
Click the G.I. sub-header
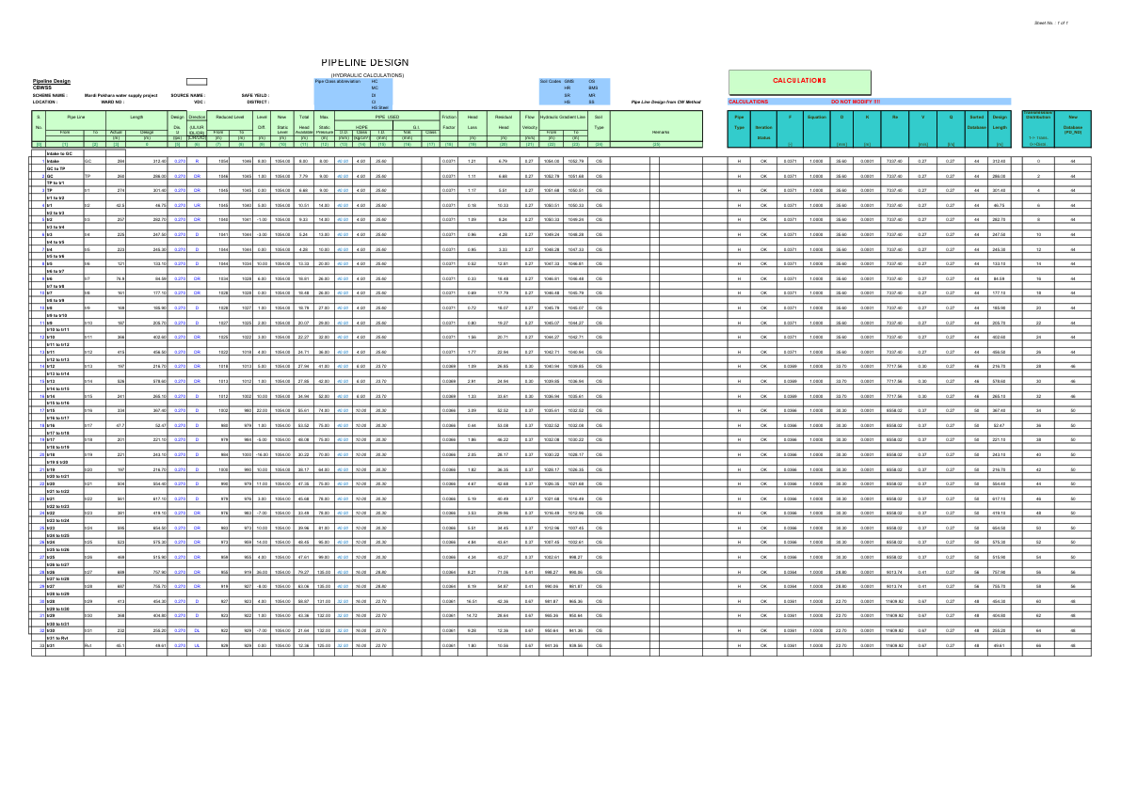click(x=416, y=127)
